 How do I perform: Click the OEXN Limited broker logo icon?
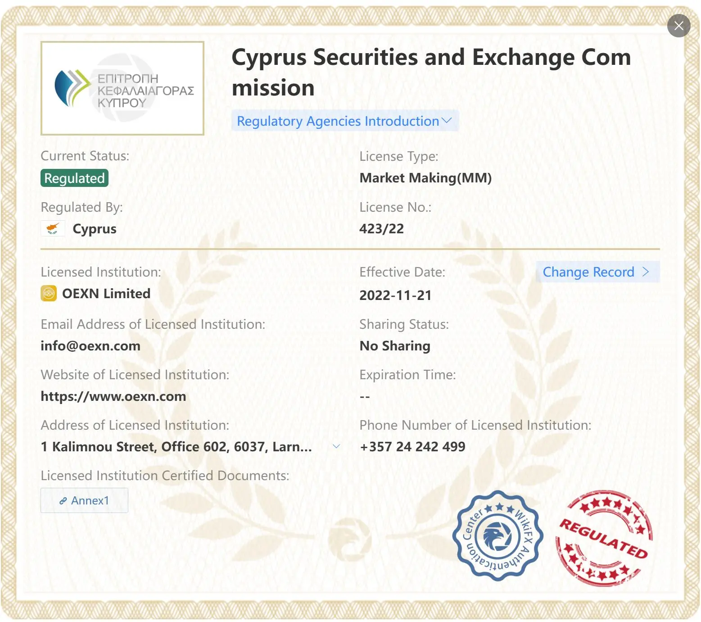point(49,293)
